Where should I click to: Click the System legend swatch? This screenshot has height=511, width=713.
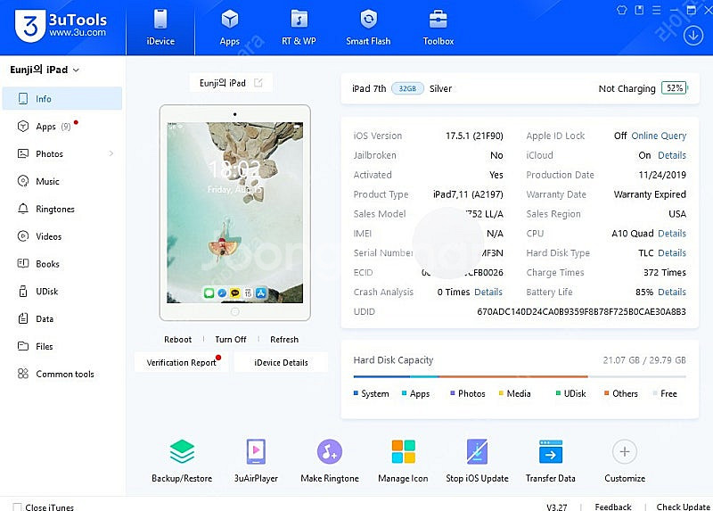click(x=356, y=393)
